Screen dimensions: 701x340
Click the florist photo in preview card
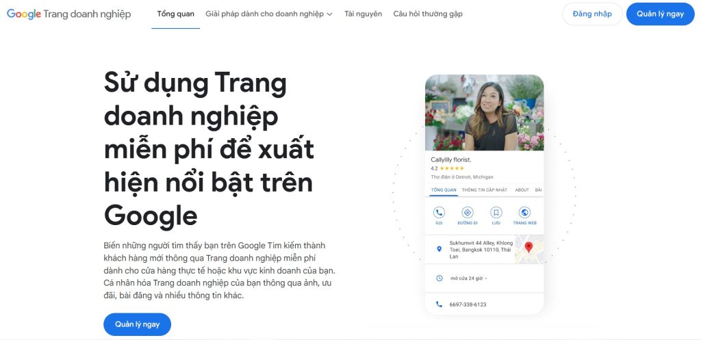click(484, 113)
